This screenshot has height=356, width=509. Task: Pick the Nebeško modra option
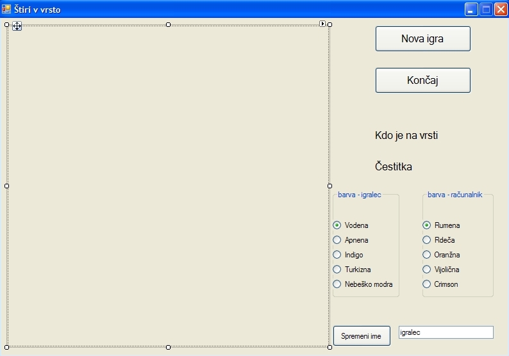[x=337, y=284]
